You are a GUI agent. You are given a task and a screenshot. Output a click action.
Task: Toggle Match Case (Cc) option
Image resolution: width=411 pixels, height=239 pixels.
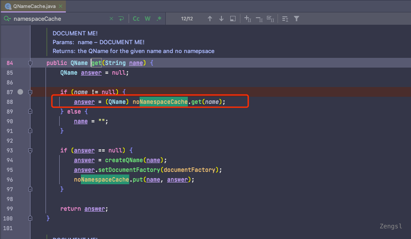tap(136, 19)
